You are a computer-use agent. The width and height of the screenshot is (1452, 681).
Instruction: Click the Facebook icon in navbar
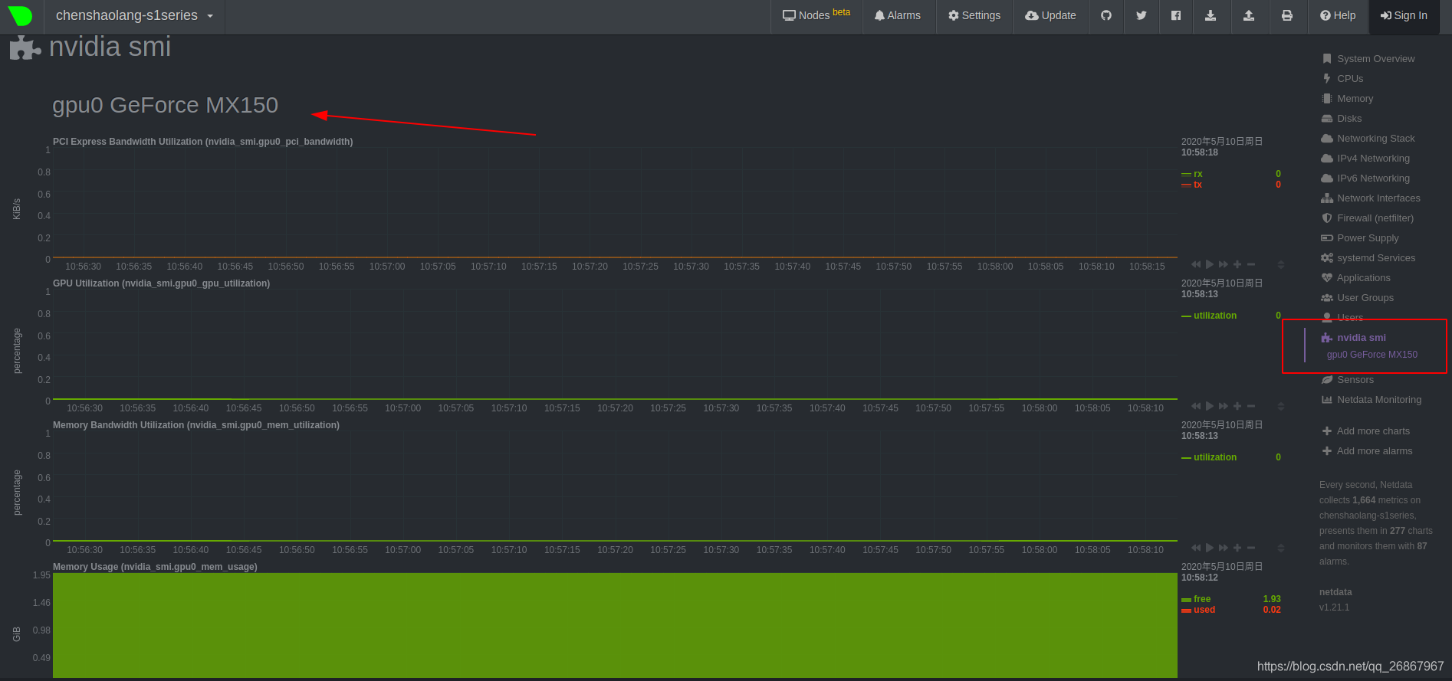[1176, 15]
